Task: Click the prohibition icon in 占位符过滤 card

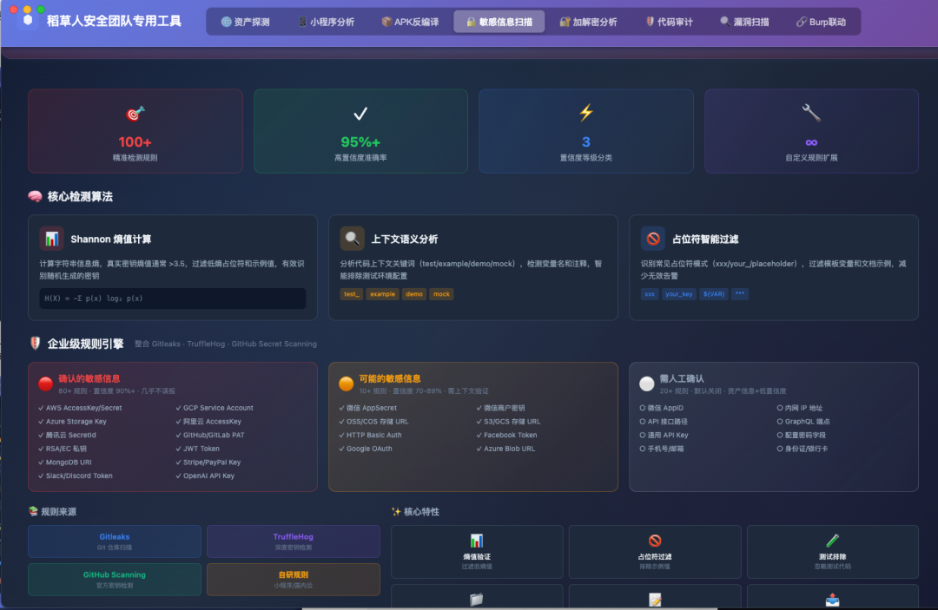Action: (655, 541)
